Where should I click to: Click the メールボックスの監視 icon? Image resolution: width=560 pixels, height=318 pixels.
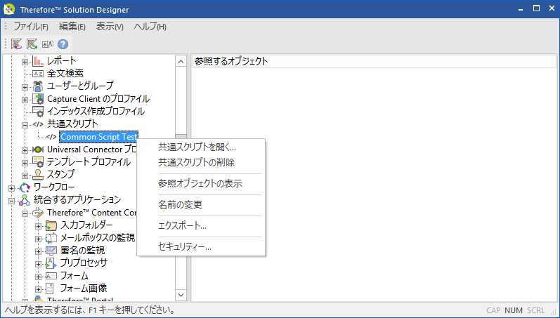(x=51, y=238)
